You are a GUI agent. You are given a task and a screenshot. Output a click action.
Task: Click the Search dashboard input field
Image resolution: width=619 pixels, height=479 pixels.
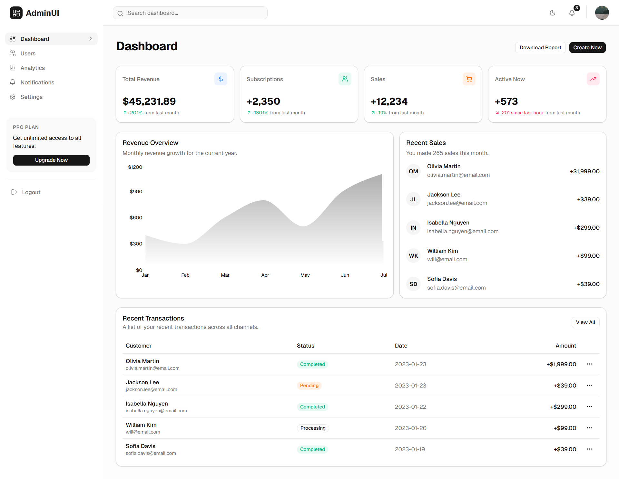[193, 13]
